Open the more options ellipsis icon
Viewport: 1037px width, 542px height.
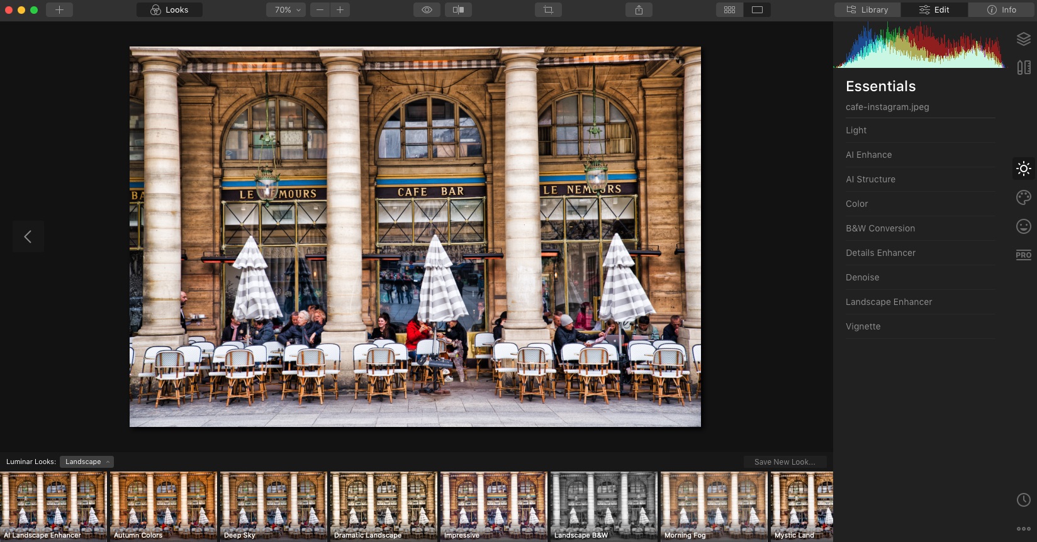1024,529
